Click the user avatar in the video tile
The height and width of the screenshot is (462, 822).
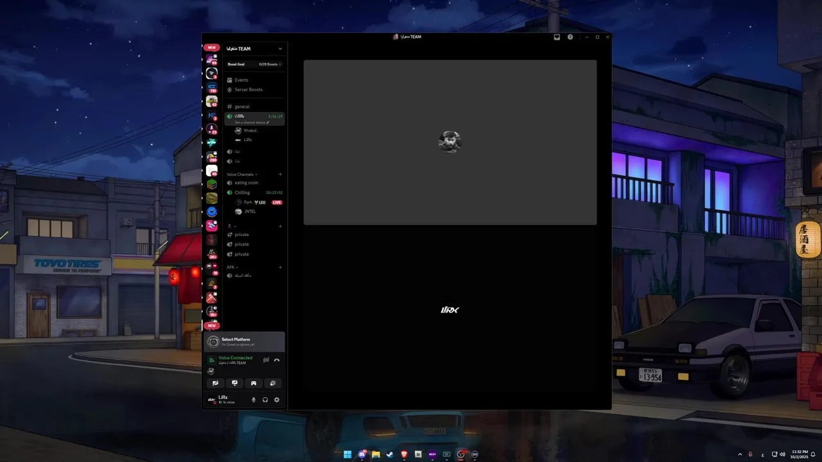[450, 142]
